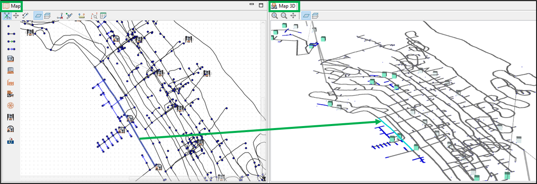Pick the factory plant element in palette
The width and height of the screenshot is (537, 184).
click(x=11, y=82)
